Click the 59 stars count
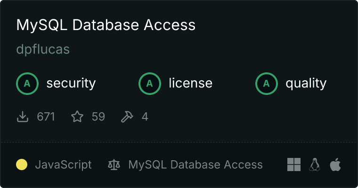The width and height of the screenshot is (358, 188). point(98,117)
